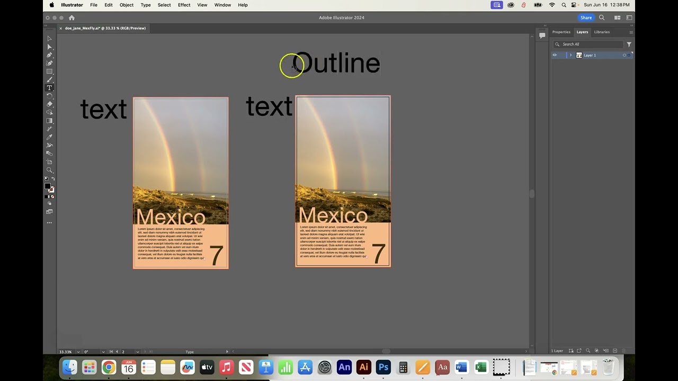This screenshot has width=678, height=381.
Task: Switch to the Properties tab
Action: coord(561,32)
